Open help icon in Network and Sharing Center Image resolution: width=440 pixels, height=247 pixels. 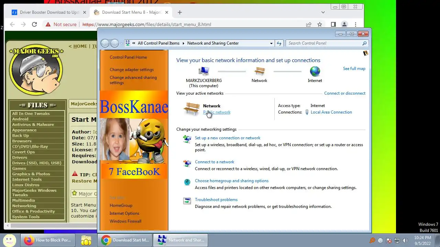[365, 53]
